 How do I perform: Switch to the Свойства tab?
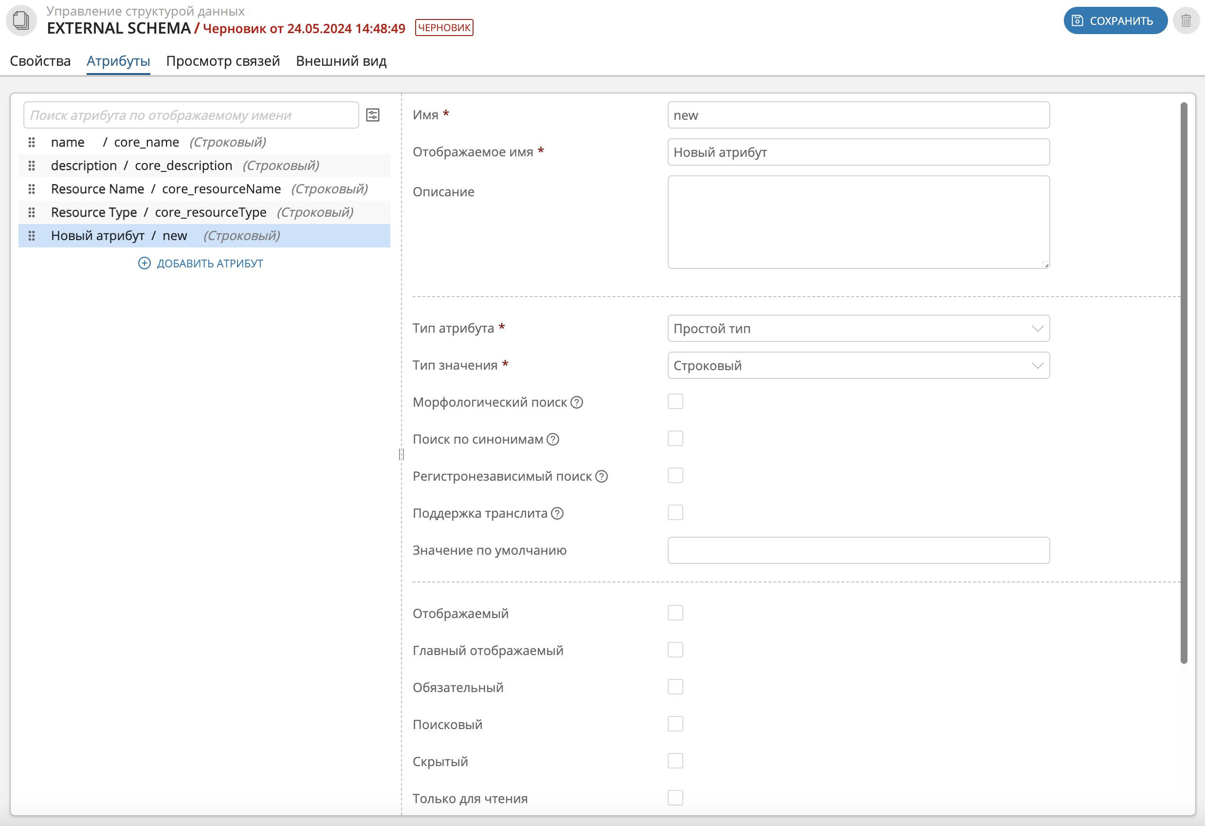[x=40, y=61]
